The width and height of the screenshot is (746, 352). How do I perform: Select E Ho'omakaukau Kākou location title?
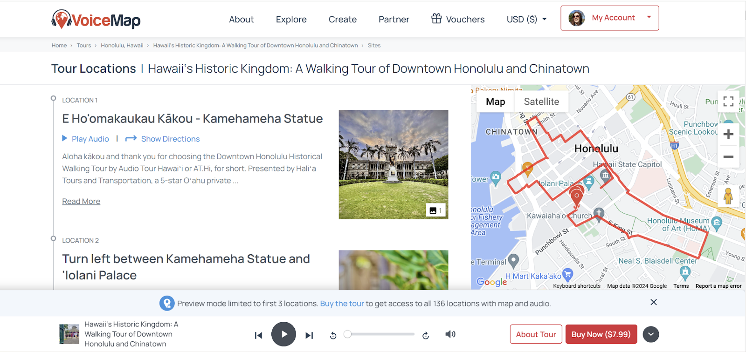(193, 119)
